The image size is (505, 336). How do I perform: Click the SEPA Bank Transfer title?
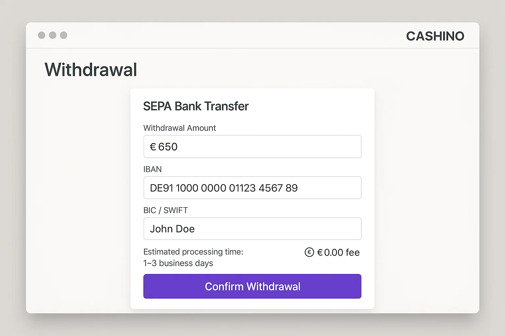196,106
